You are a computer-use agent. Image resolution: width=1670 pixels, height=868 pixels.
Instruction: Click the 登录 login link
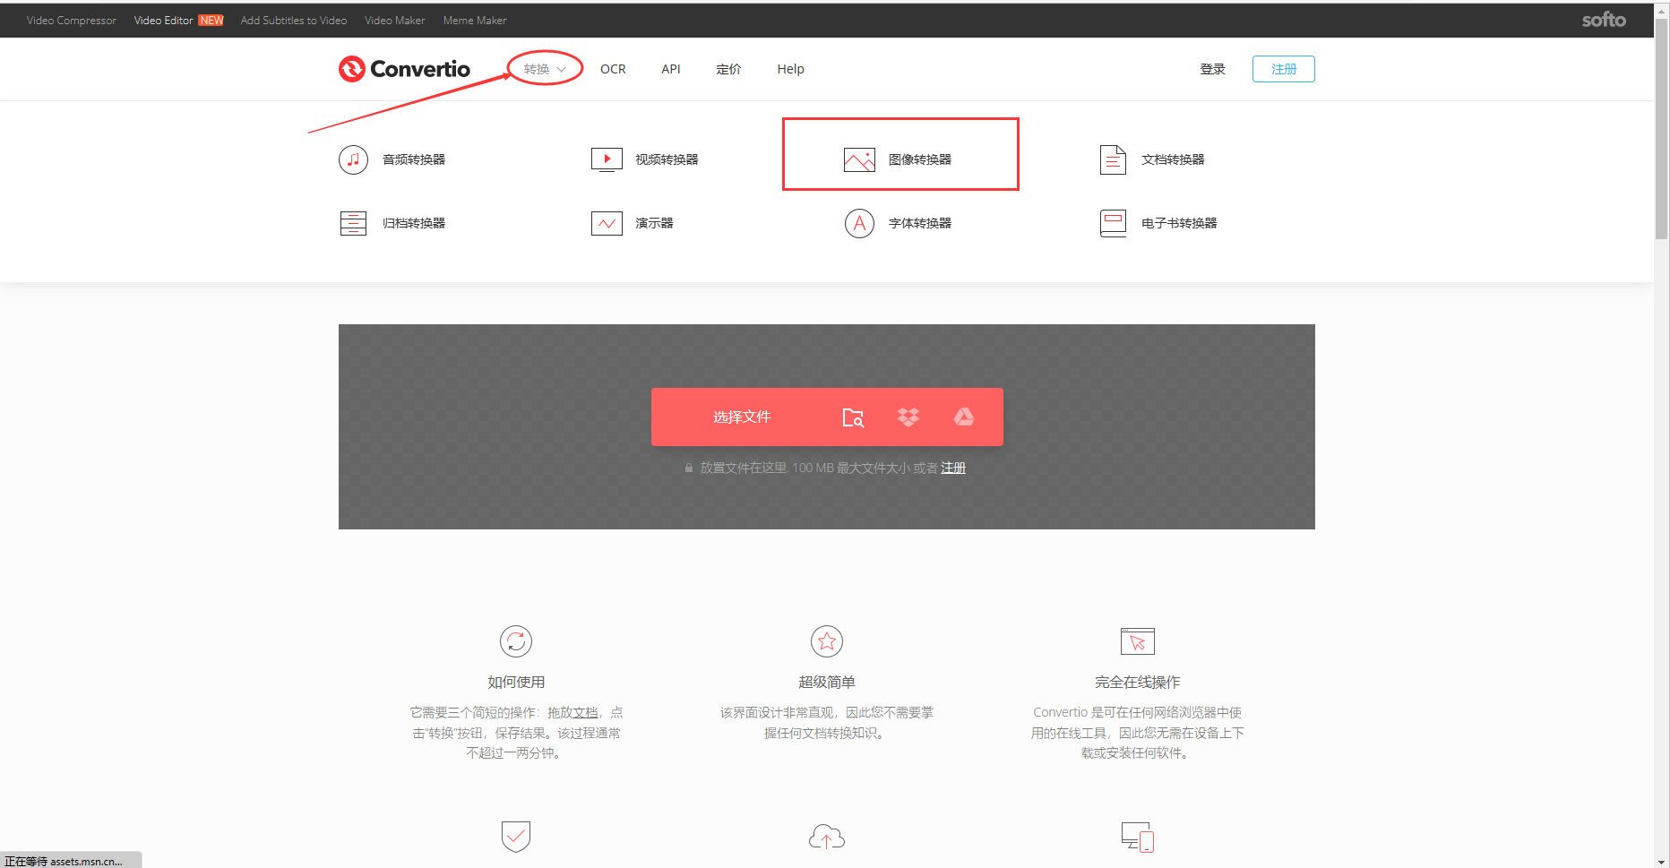1212,69
